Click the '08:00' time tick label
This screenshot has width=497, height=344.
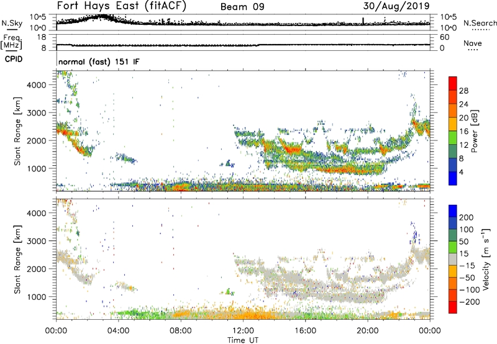[x=181, y=331]
